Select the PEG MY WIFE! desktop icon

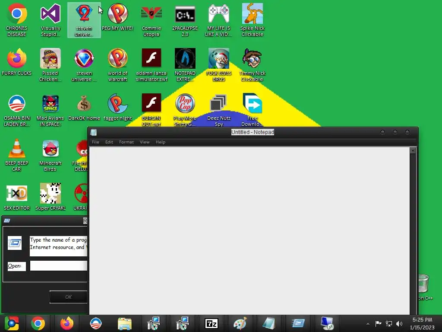tap(117, 17)
